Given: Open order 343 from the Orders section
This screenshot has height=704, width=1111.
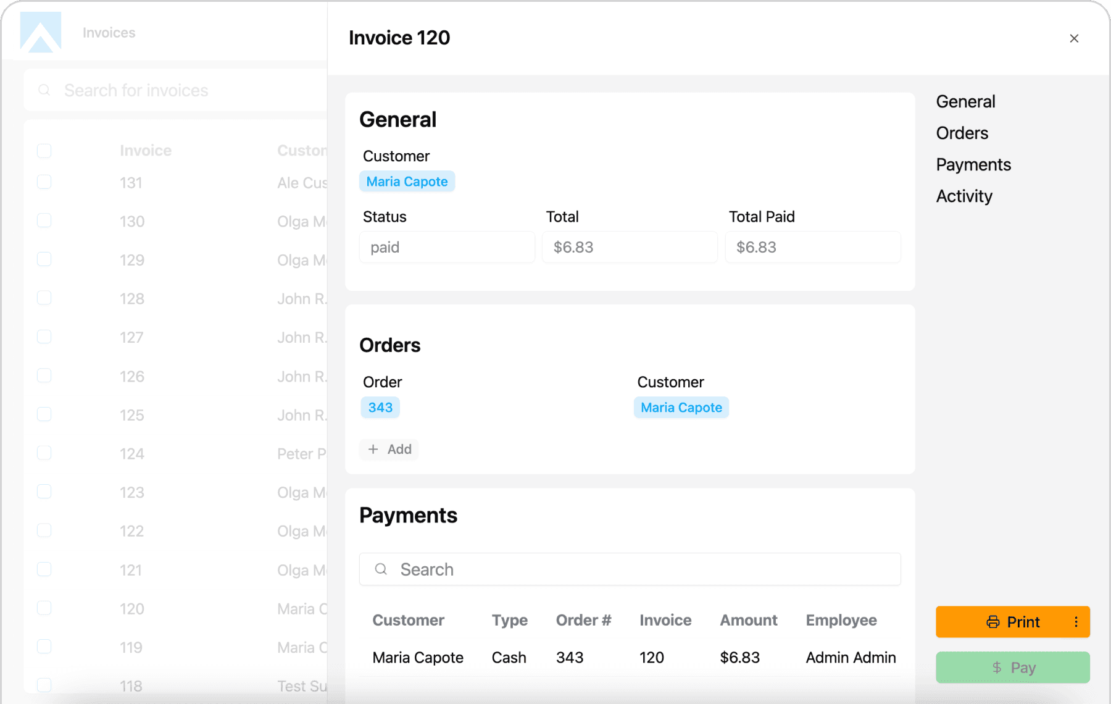Looking at the screenshot, I should point(380,407).
